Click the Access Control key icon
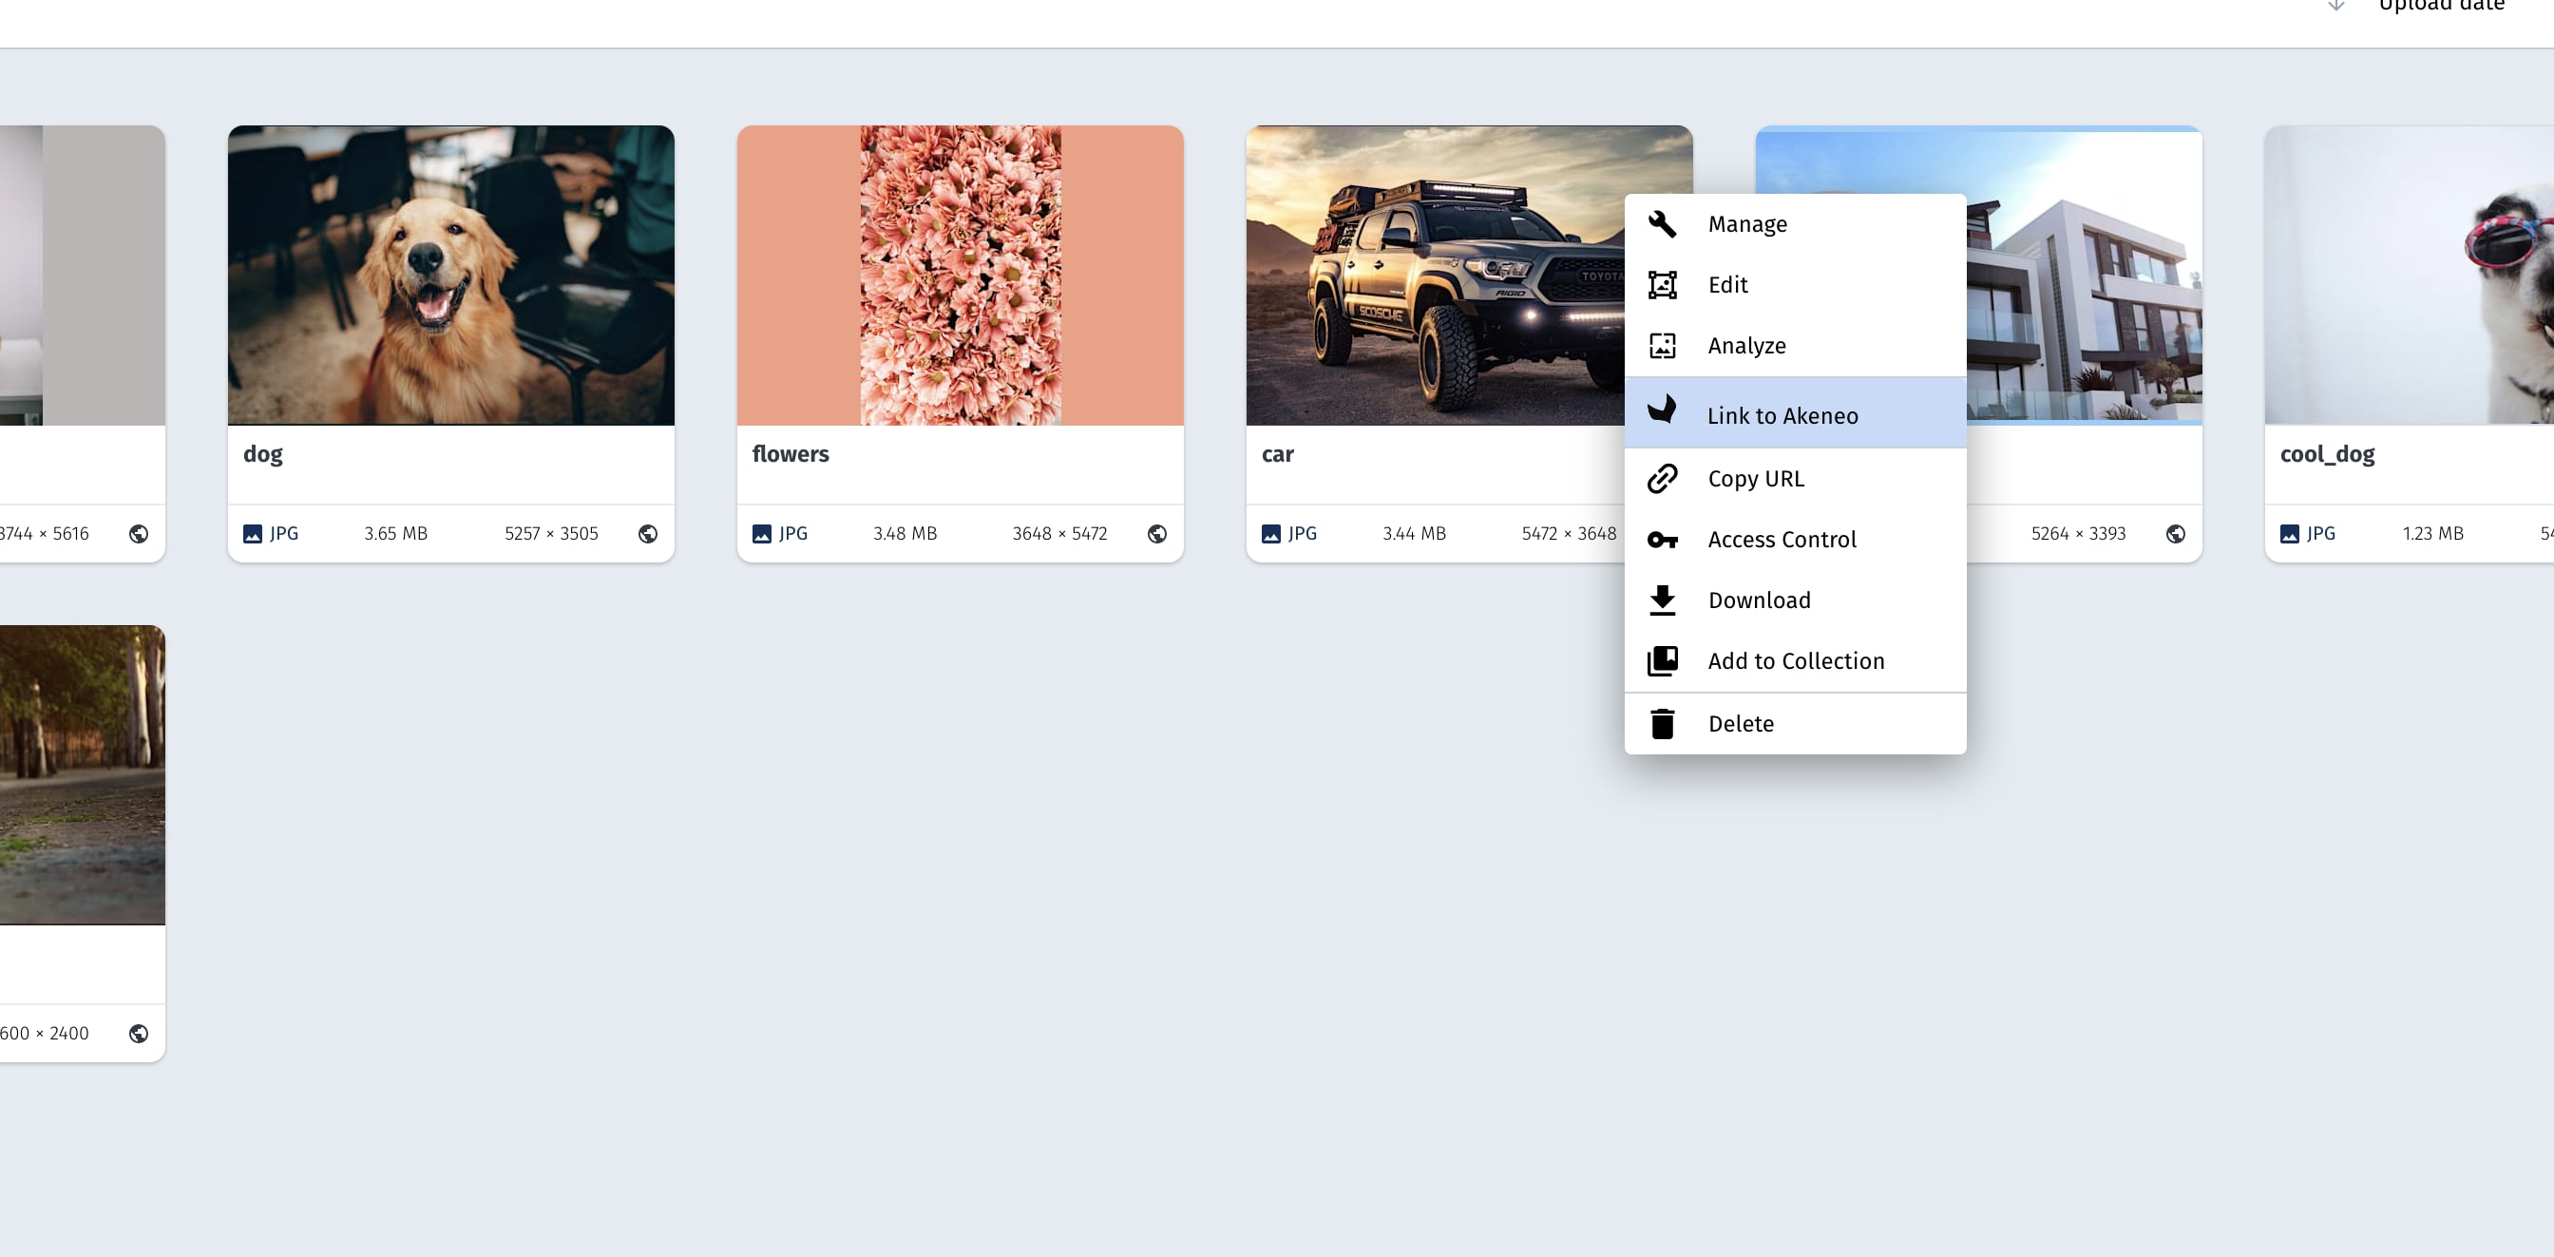Viewport: 2554px width, 1257px height. pyautogui.click(x=1662, y=540)
